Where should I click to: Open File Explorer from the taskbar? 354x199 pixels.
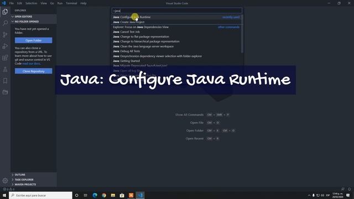[113, 195]
